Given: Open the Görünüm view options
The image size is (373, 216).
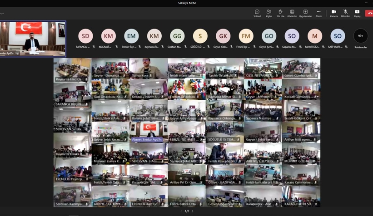Looking at the screenshot, I should coord(292,13).
